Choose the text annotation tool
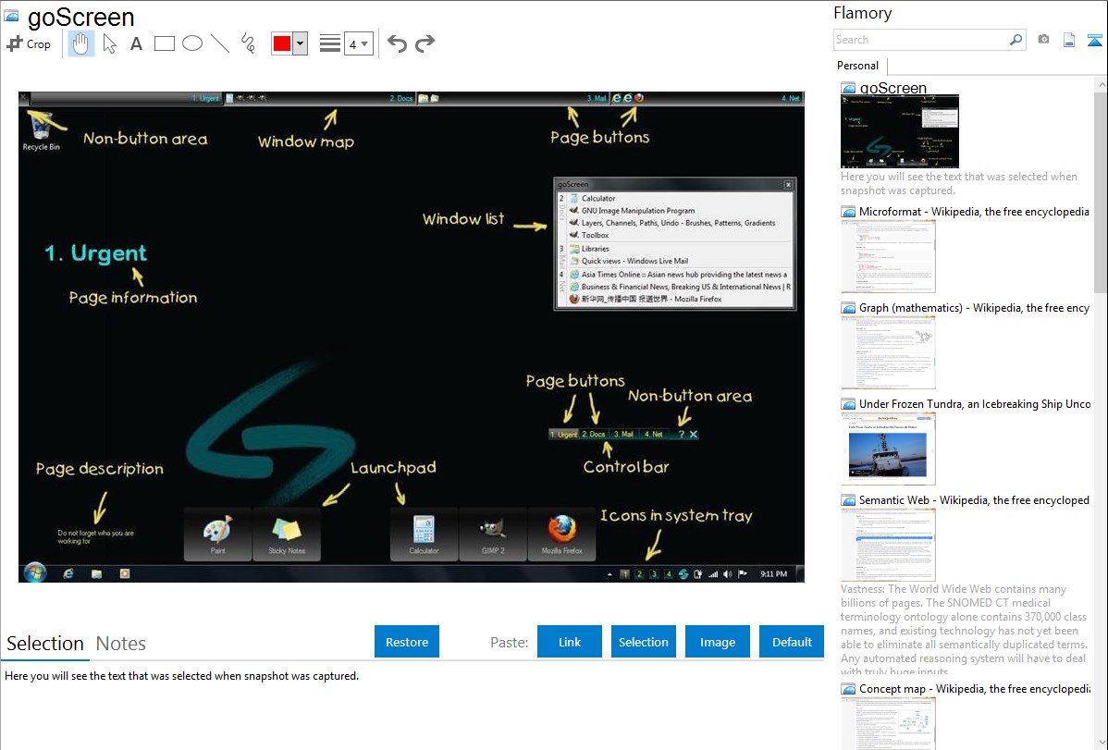This screenshot has height=750, width=1108. 136,43
